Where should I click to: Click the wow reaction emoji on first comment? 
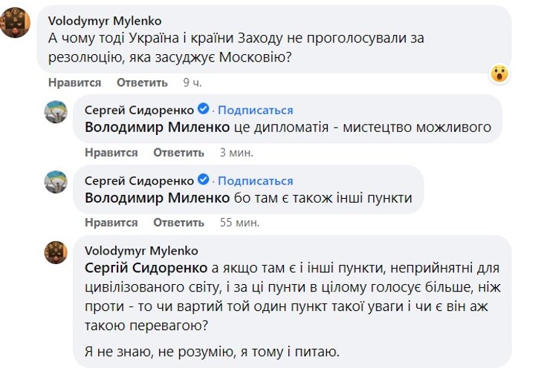(499, 73)
